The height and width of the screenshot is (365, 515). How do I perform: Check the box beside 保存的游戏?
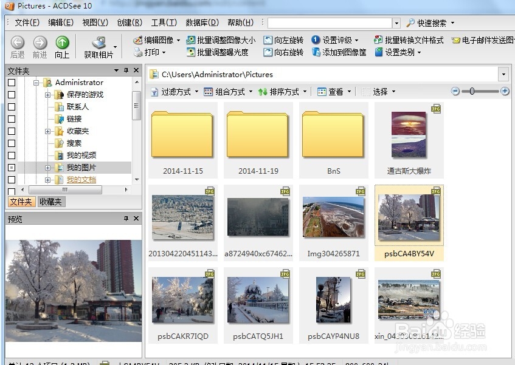pyautogui.click(x=12, y=95)
